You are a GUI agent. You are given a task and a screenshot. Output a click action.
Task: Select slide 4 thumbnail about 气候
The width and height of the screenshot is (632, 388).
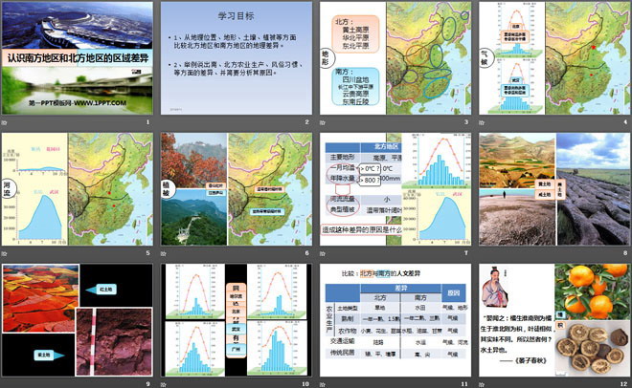554,58
